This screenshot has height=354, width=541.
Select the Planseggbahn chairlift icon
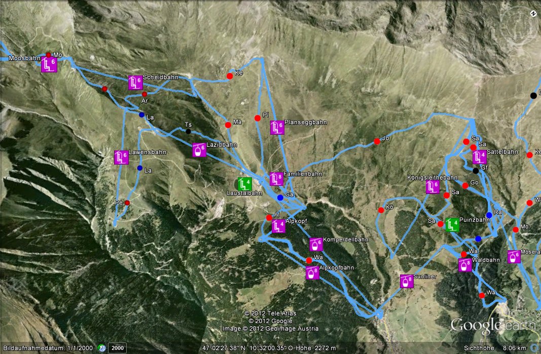click(277, 127)
